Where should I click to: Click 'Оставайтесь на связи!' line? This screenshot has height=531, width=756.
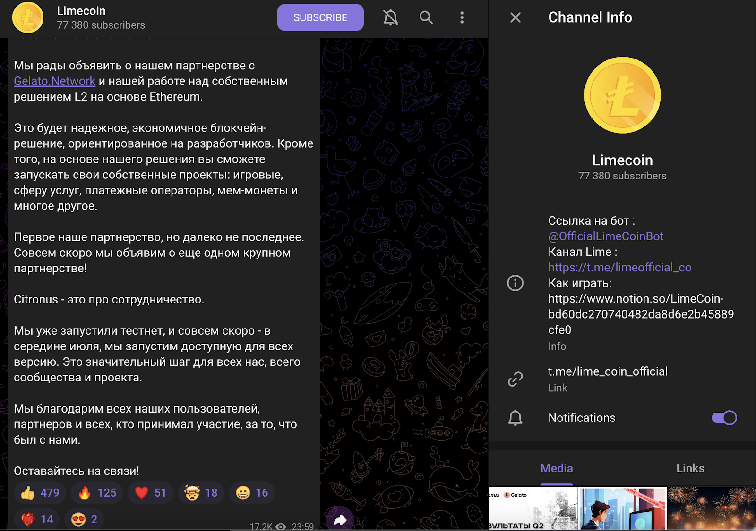(77, 471)
